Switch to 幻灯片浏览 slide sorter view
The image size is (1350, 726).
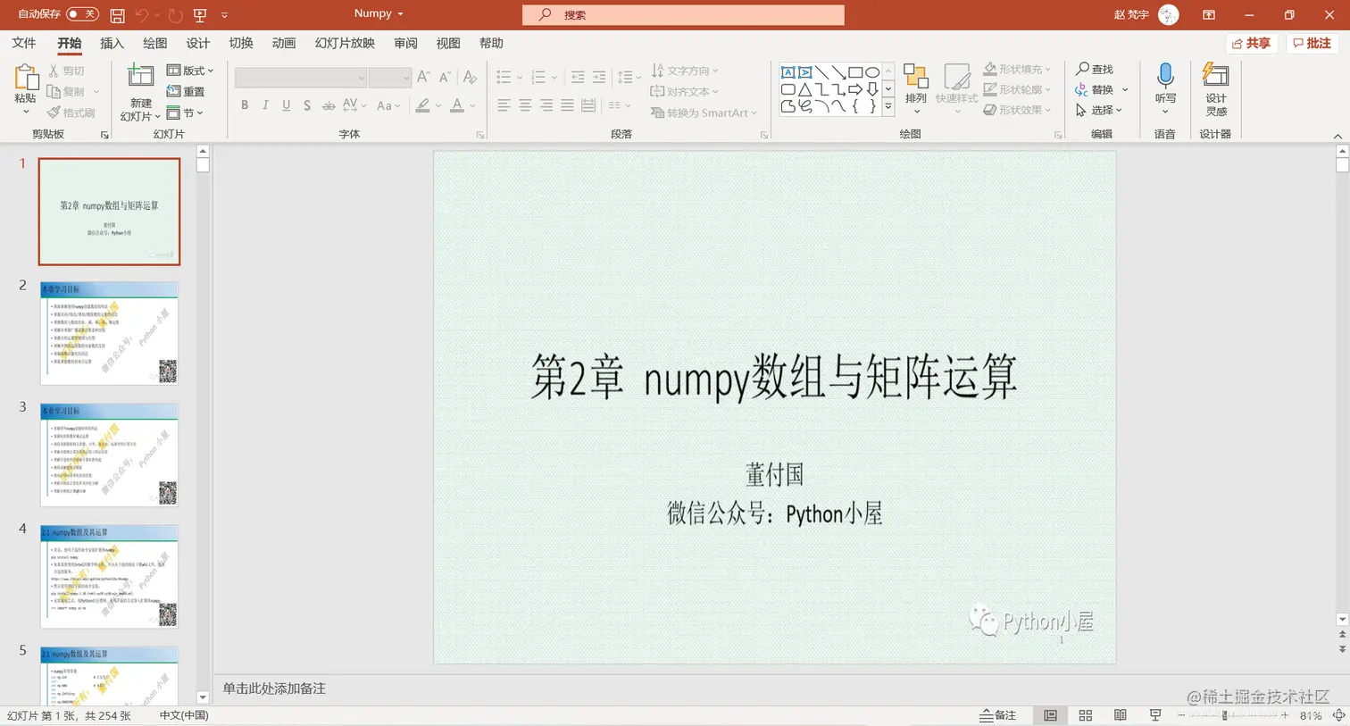point(1085,715)
